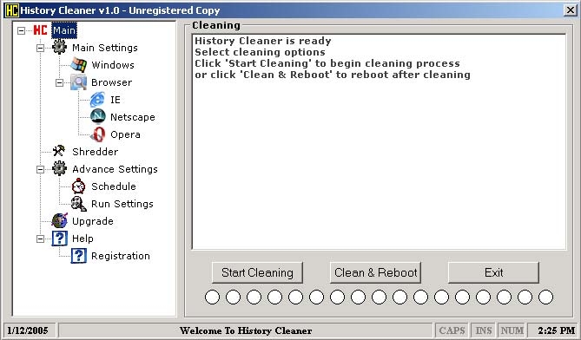This screenshot has width=581, height=340.
Task: Open Run Settings
Action: [122, 204]
